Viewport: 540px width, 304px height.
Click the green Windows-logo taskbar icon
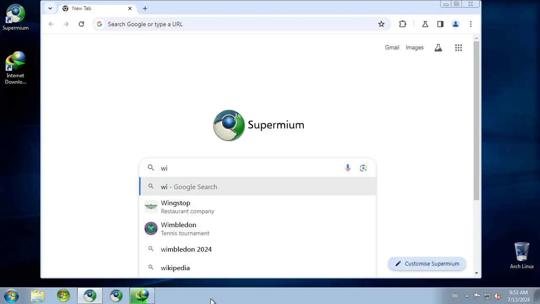(x=63, y=296)
